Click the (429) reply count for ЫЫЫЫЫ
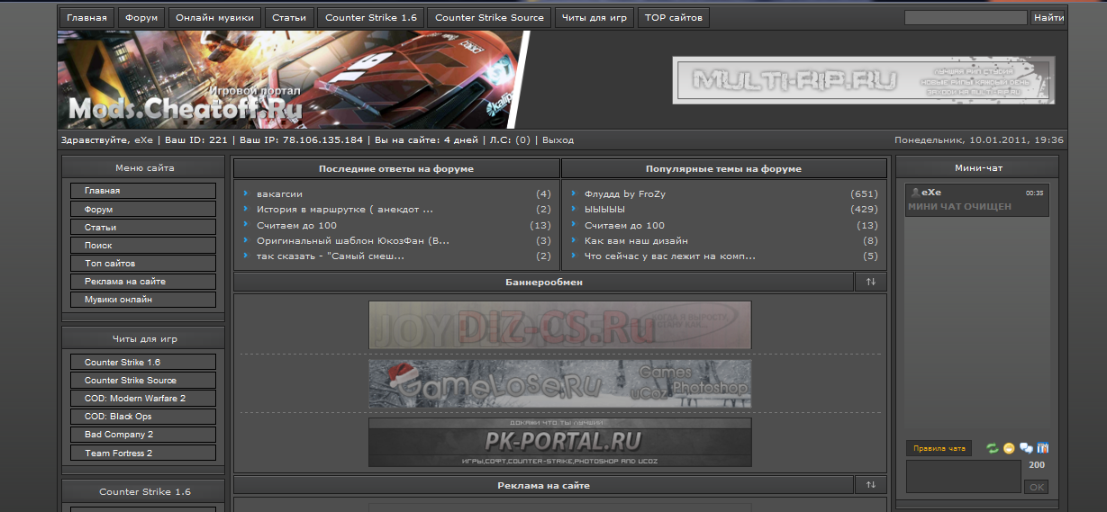Viewport: 1107px width, 512px height. click(x=864, y=209)
